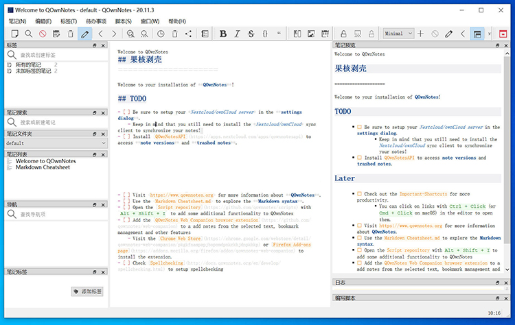Click the insert image toolbar icon
The height and width of the screenshot is (325, 515).
[311, 34]
